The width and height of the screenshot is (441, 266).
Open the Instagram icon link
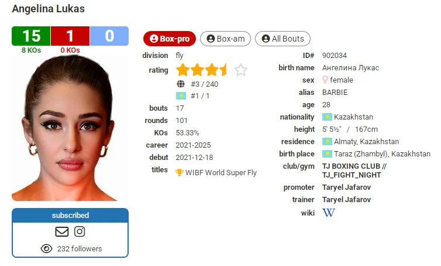tap(80, 231)
